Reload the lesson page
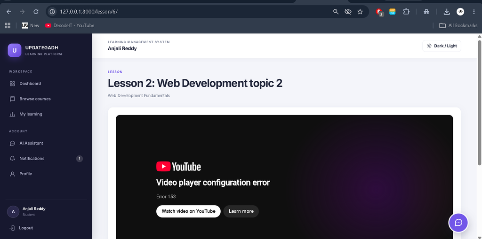Screen dimensions: 482x239 pyautogui.click(x=36, y=12)
